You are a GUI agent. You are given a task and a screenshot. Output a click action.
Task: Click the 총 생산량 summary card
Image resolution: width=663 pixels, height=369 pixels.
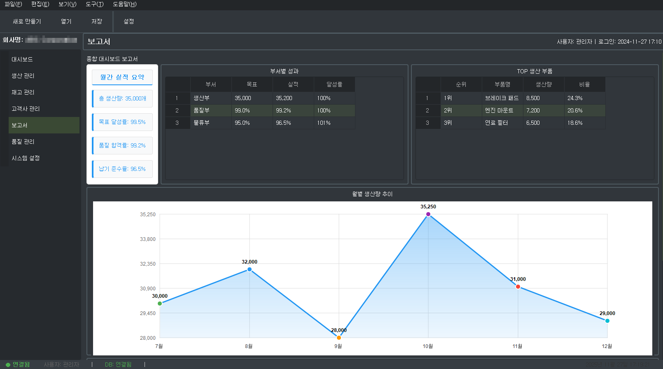tap(122, 99)
